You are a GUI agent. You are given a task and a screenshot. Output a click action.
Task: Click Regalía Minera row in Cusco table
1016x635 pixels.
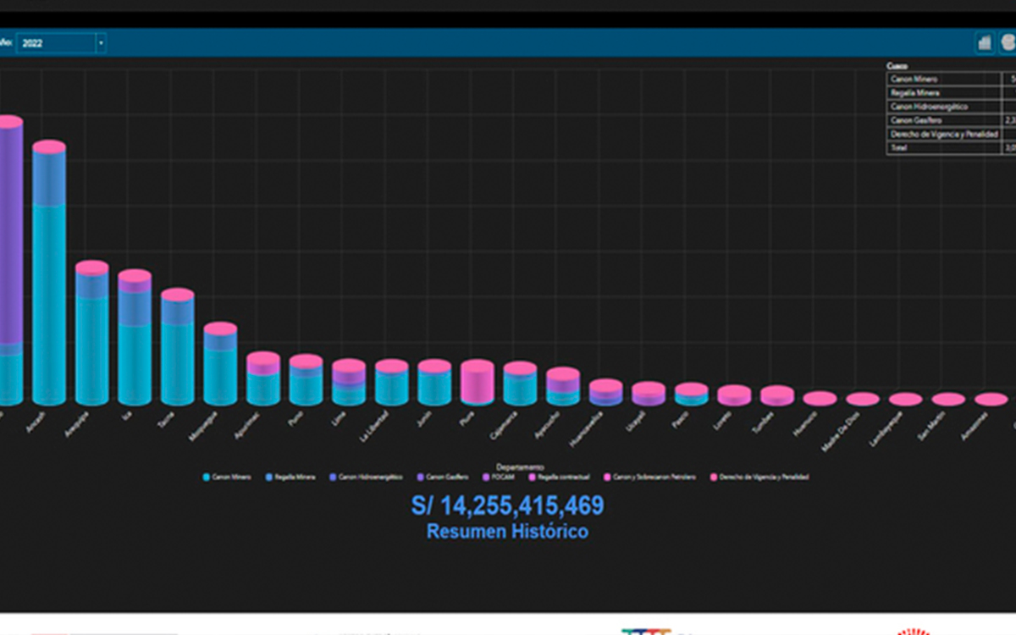pos(951,93)
